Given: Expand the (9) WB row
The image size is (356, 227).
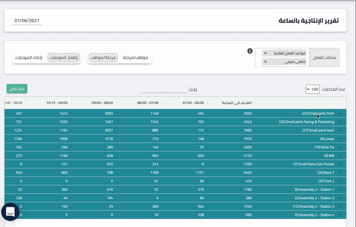Looking at the screenshot, I should click(x=340, y=155).
